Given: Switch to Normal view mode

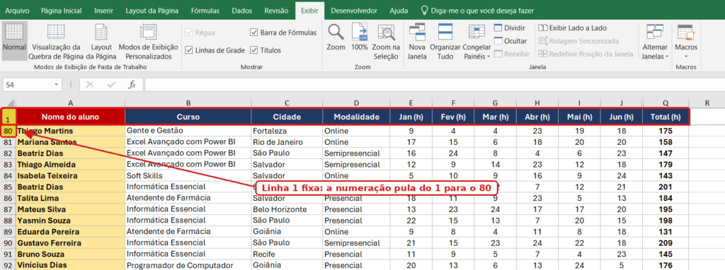Looking at the screenshot, I should 14,40.
